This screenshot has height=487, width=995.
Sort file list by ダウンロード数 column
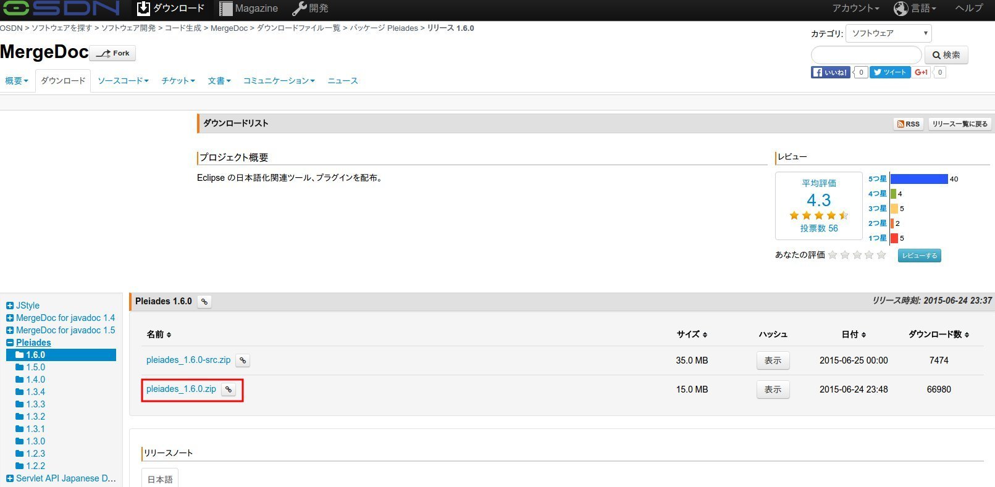click(x=939, y=335)
